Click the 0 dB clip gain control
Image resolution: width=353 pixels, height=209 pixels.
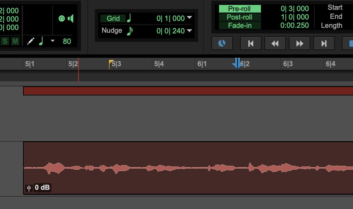coord(43,187)
